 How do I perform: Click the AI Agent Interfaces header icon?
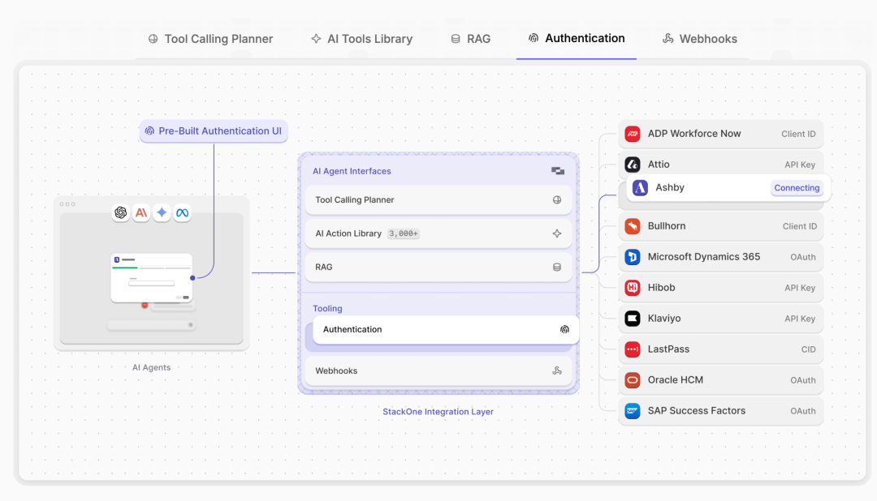point(558,171)
